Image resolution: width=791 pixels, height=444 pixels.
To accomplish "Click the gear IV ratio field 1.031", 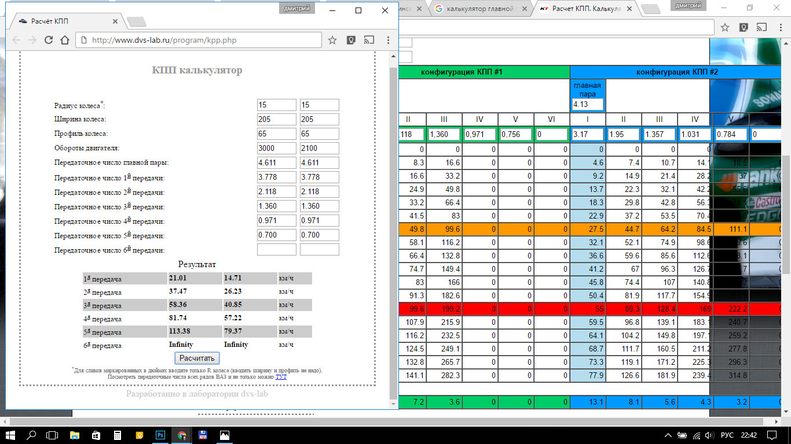I will coord(695,134).
